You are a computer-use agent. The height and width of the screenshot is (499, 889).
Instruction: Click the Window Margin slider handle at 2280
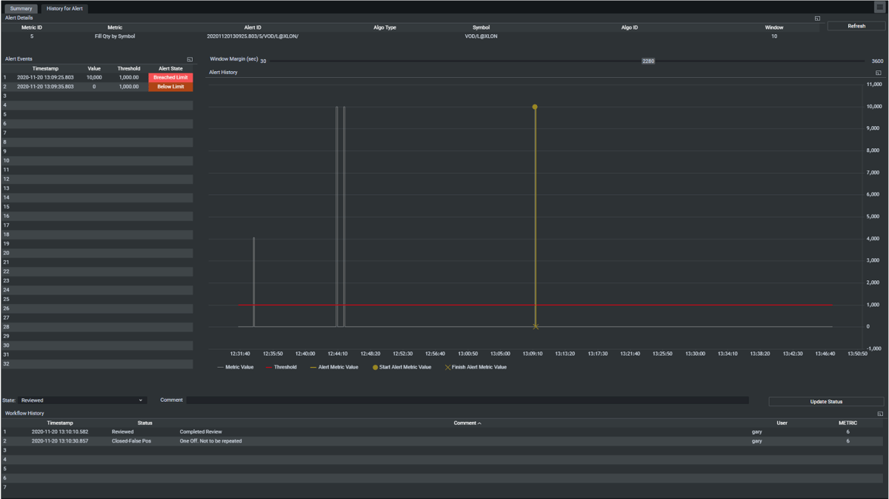click(x=648, y=61)
